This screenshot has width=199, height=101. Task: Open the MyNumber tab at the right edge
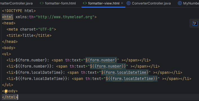click(189, 3)
